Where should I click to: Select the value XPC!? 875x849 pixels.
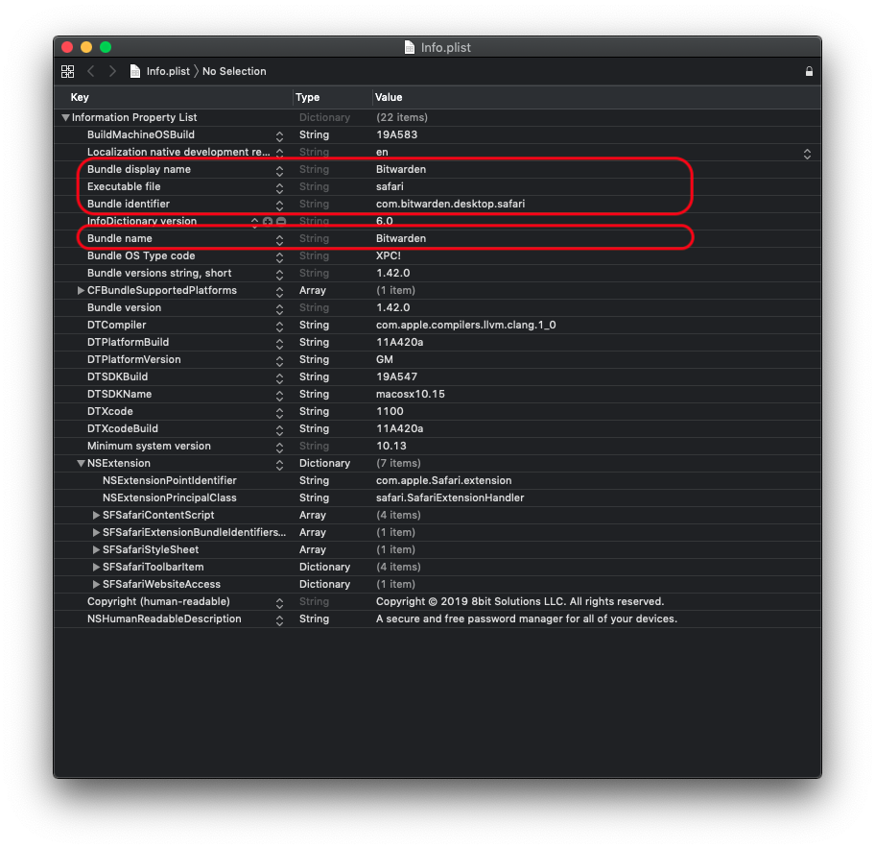coord(388,255)
